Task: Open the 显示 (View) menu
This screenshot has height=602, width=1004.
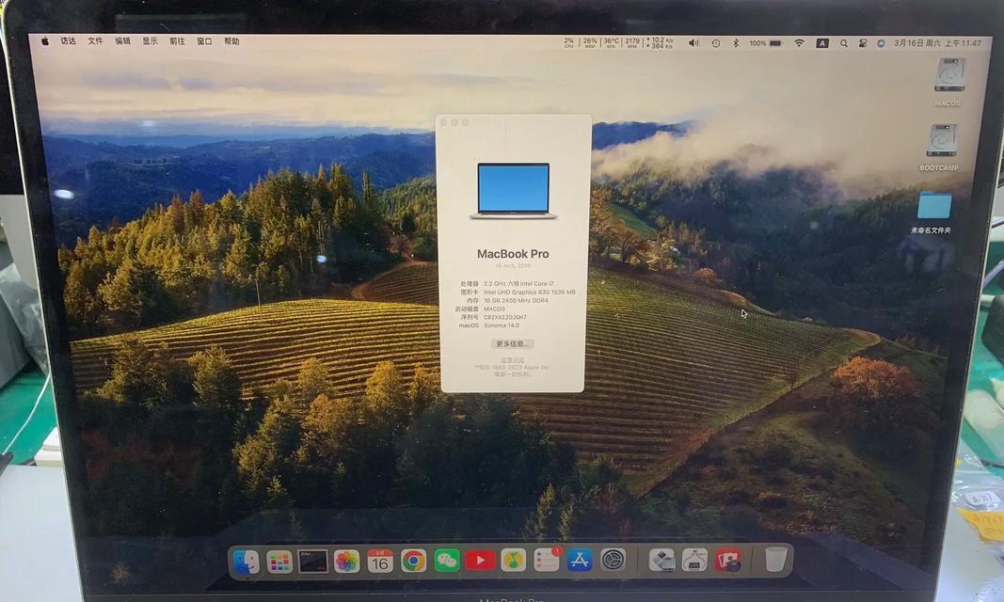Action: coord(150,41)
